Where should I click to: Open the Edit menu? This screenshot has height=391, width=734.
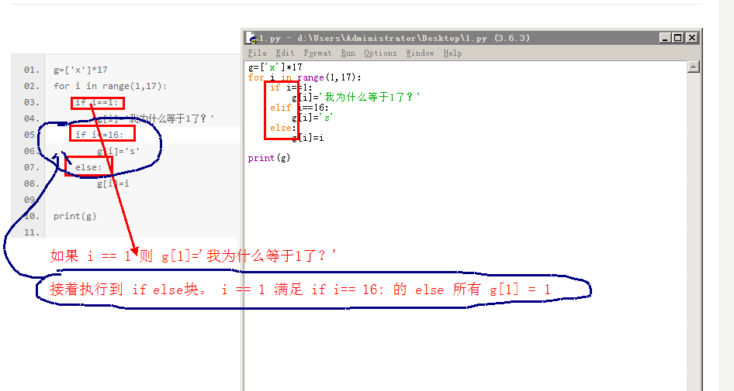coord(284,53)
